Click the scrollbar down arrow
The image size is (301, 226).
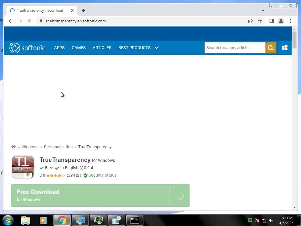point(294,207)
